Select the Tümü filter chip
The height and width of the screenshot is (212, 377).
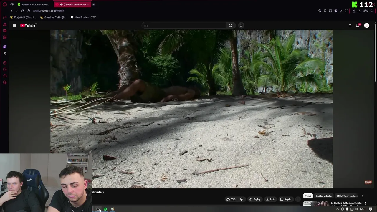(x=308, y=196)
